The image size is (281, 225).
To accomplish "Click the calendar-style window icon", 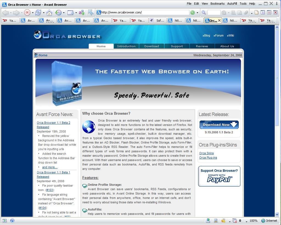I will tap(263, 12).
